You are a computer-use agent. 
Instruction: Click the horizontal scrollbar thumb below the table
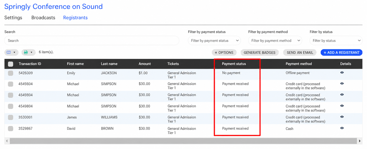coord(183,141)
